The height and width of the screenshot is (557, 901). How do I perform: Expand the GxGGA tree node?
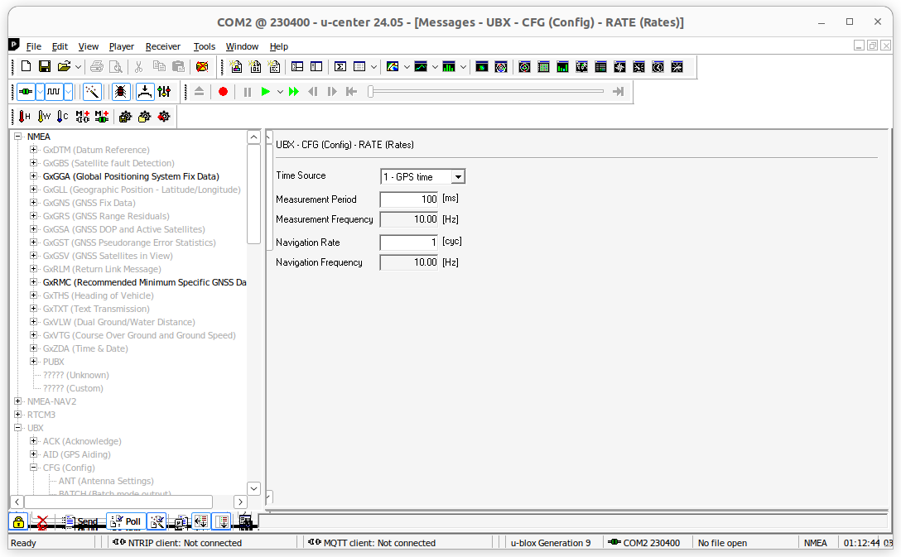click(x=33, y=176)
